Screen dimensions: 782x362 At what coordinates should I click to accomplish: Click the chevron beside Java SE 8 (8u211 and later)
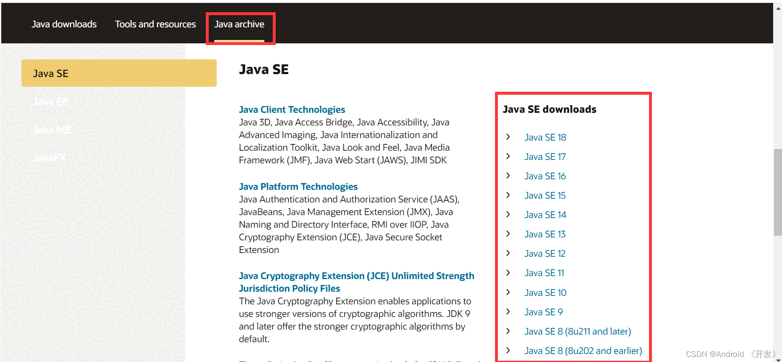click(x=508, y=331)
